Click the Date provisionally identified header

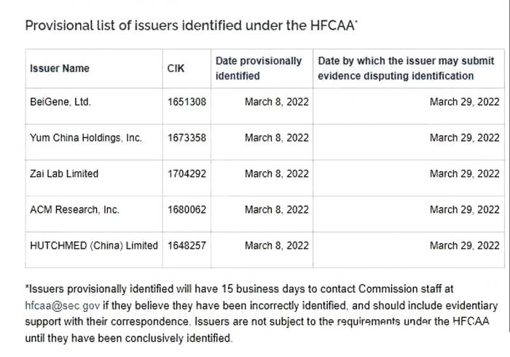coord(259,68)
